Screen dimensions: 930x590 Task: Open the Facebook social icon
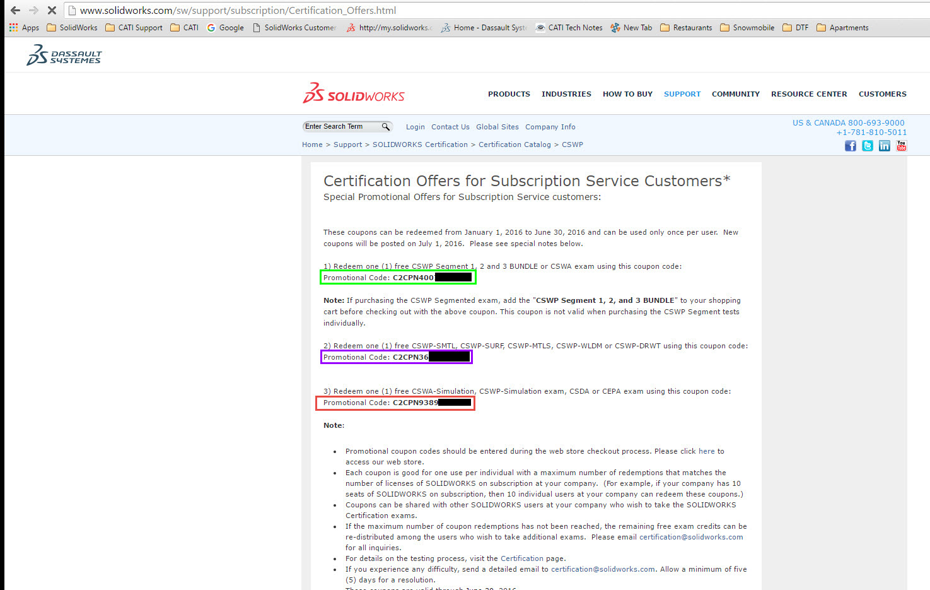[x=851, y=146]
